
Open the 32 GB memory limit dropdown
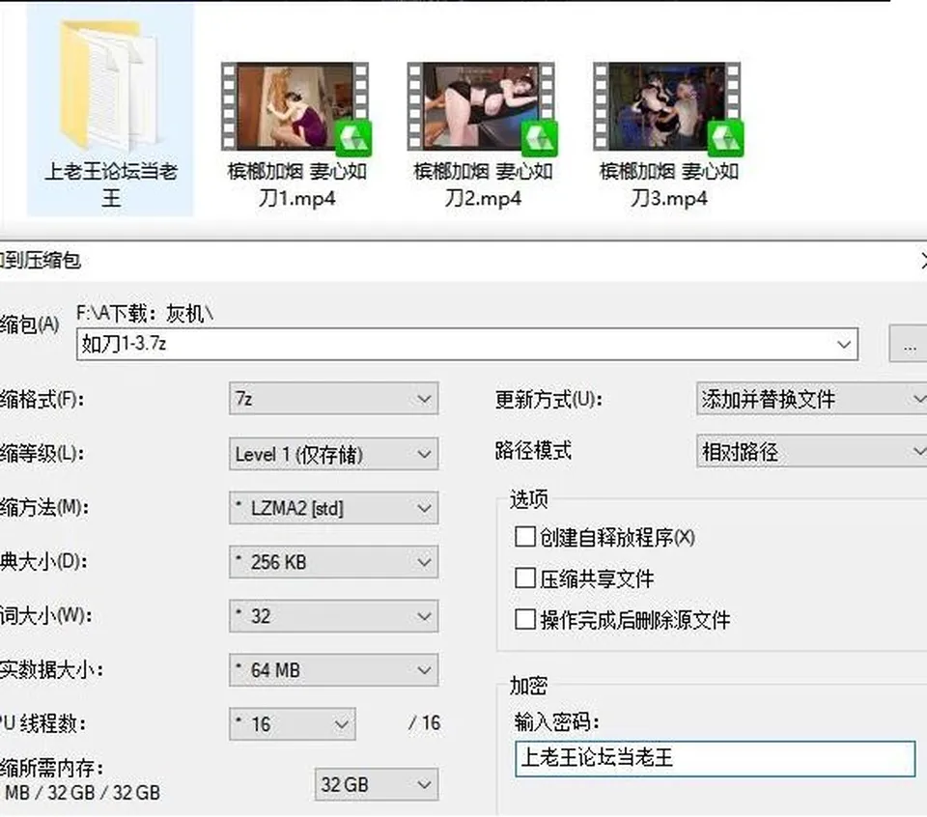[x=377, y=784]
